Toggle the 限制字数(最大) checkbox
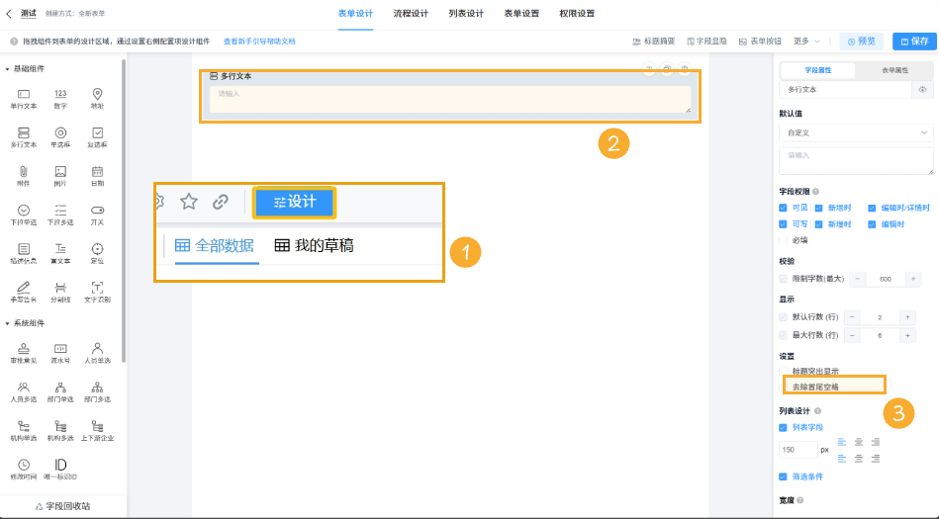The width and height of the screenshot is (939, 519). 783,279
